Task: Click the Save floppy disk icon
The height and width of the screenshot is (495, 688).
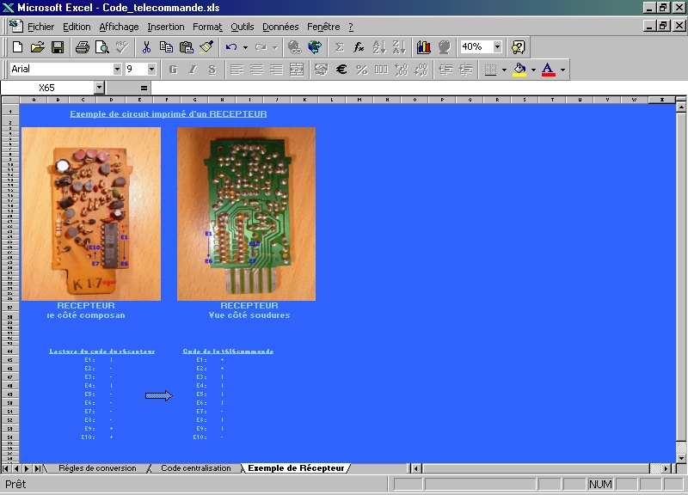Action: point(58,47)
